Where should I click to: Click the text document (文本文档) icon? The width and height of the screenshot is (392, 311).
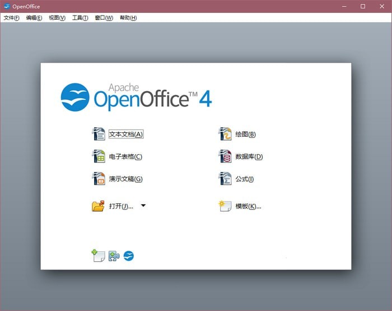[99, 134]
